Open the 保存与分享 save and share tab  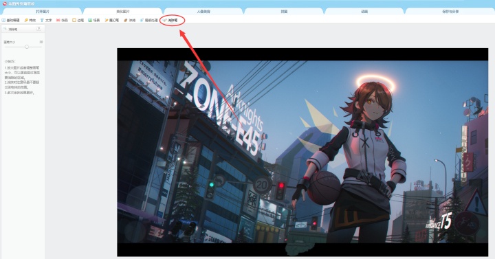pos(450,12)
